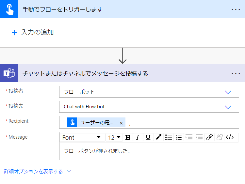
Task: Insert a numbered list
Action: point(179,137)
